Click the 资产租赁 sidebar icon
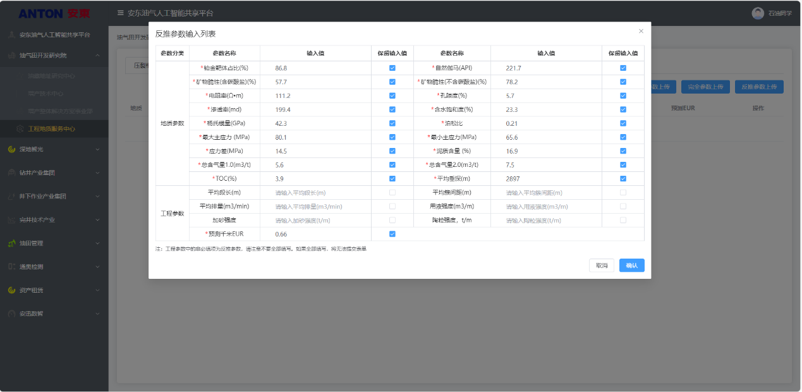 pyautogui.click(x=12, y=290)
